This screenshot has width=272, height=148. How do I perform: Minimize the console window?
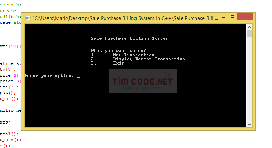click(223, 17)
